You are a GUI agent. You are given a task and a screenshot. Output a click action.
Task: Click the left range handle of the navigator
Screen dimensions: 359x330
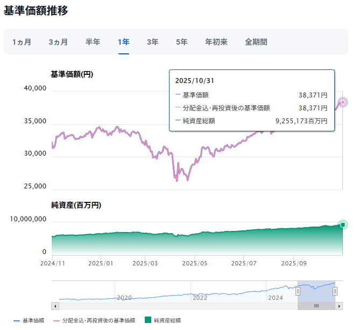pos(298,291)
